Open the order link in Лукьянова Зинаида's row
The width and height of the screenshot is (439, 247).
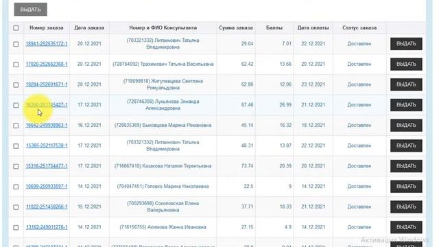(x=47, y=105)
